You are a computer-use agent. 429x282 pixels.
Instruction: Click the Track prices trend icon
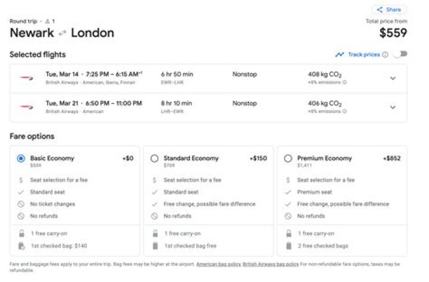(x=340, y=55)
